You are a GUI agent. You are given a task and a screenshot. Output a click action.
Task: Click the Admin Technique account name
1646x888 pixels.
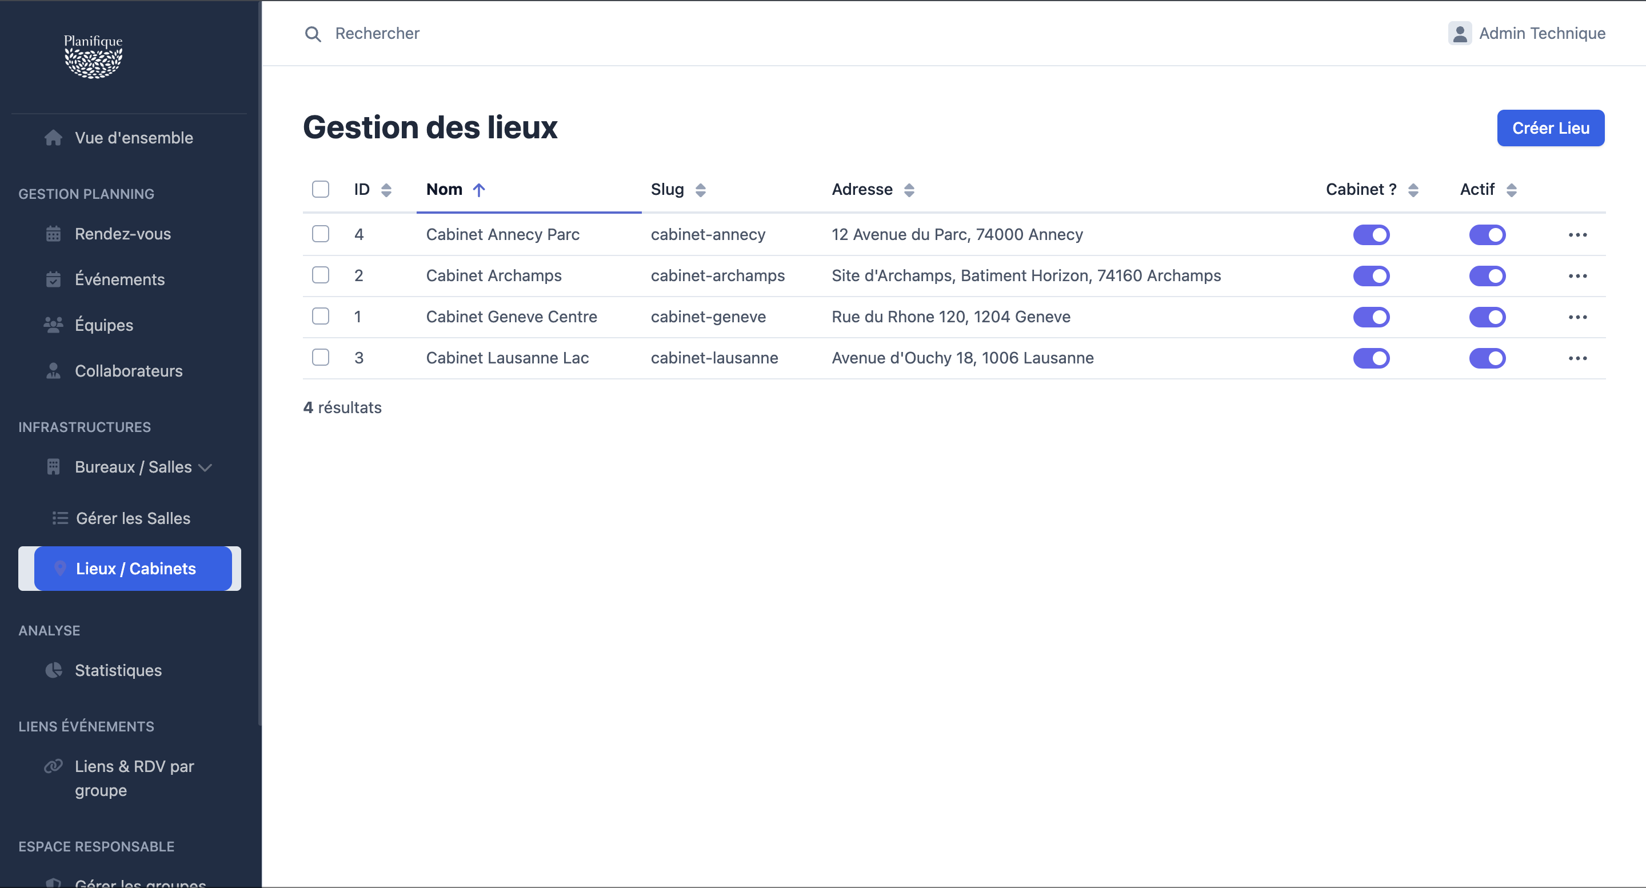(x=1542, y=33)
